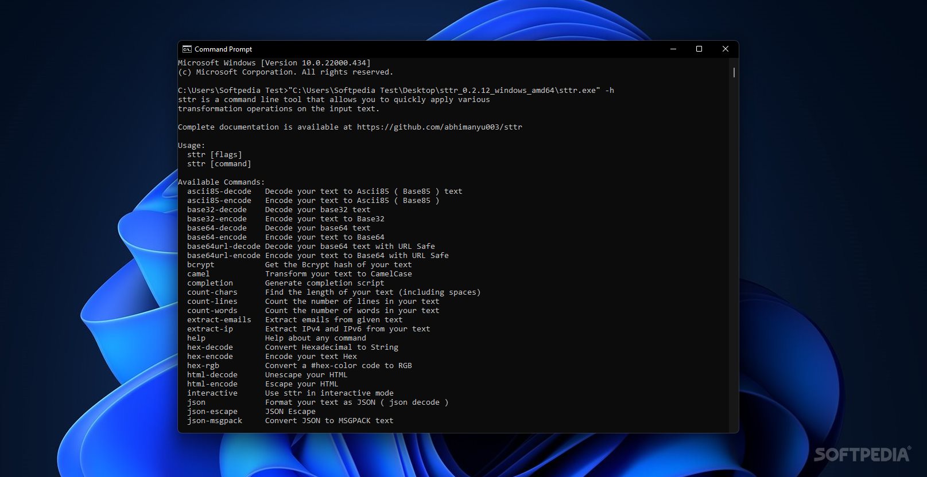Screen dimensions: 927x477
Task: Click 'Transform your text to CamelCase' description
Action: point(339,274)
